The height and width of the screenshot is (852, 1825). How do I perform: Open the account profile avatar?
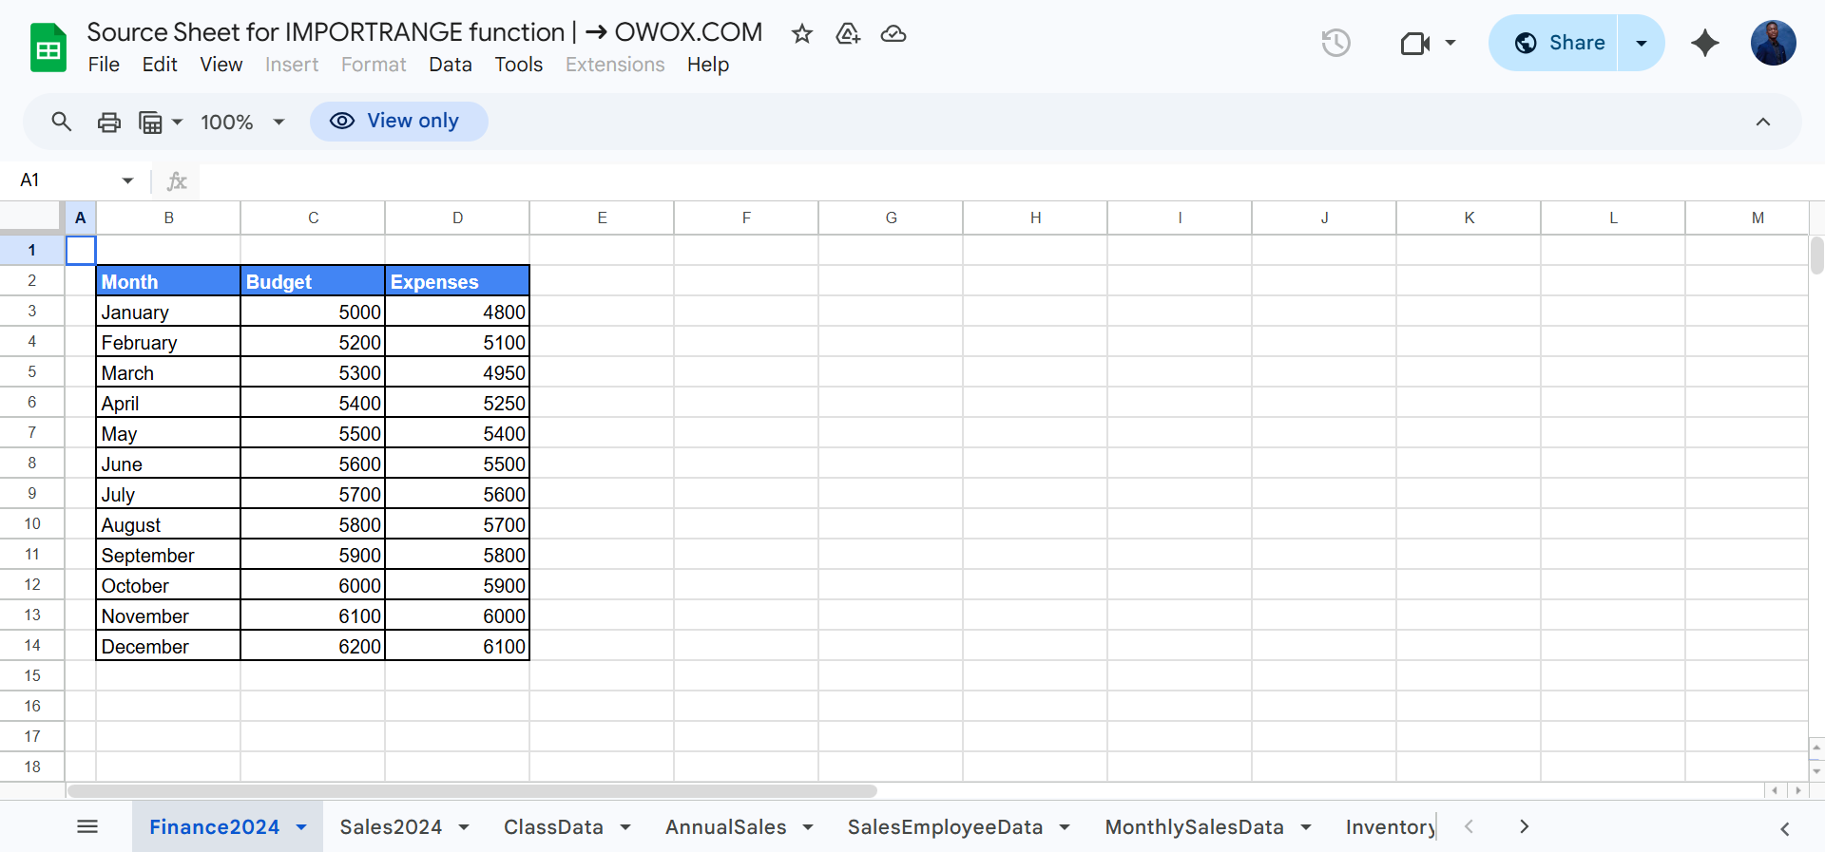tap(1774, 43)
